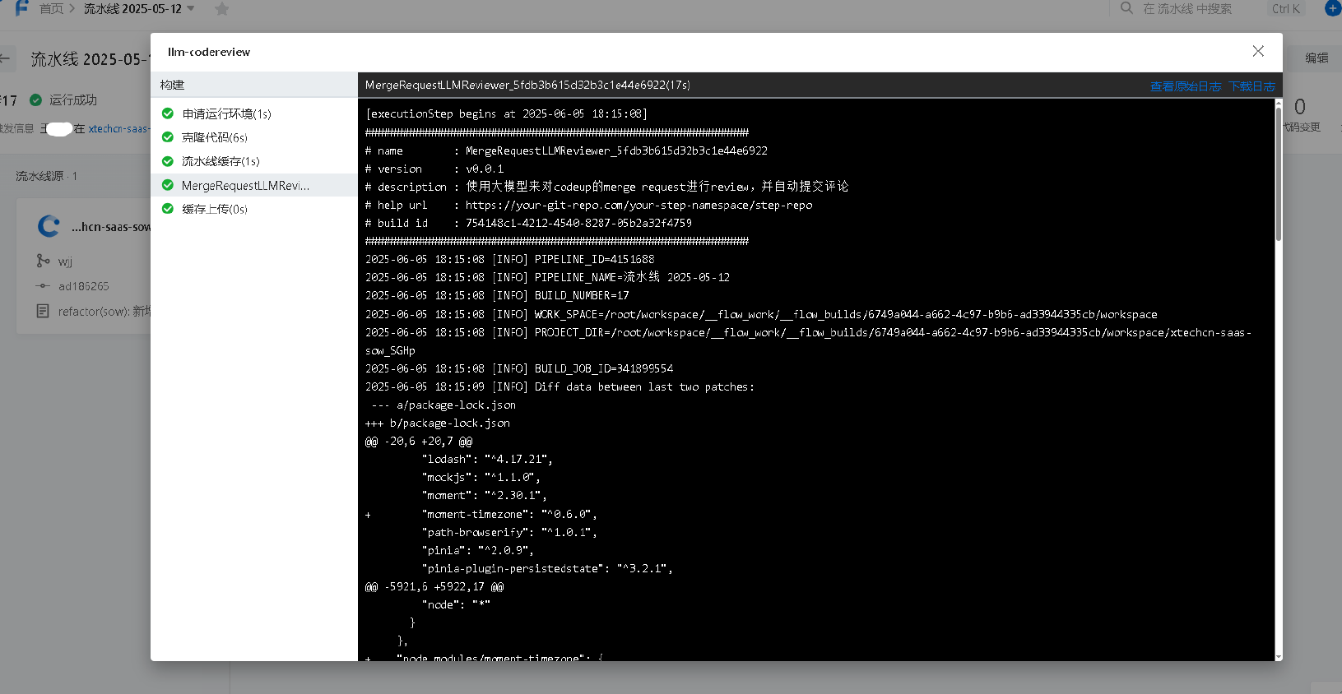
Task: Select the 申请运行环境(1s) build step
Action: tap(226, 113)
